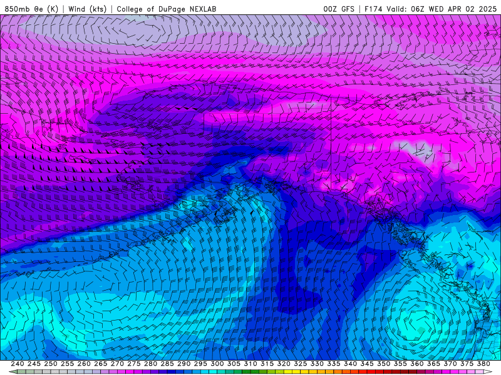501x375 pixels.
Task: Select the 300 value on the color scale
Action: [217, 364]
